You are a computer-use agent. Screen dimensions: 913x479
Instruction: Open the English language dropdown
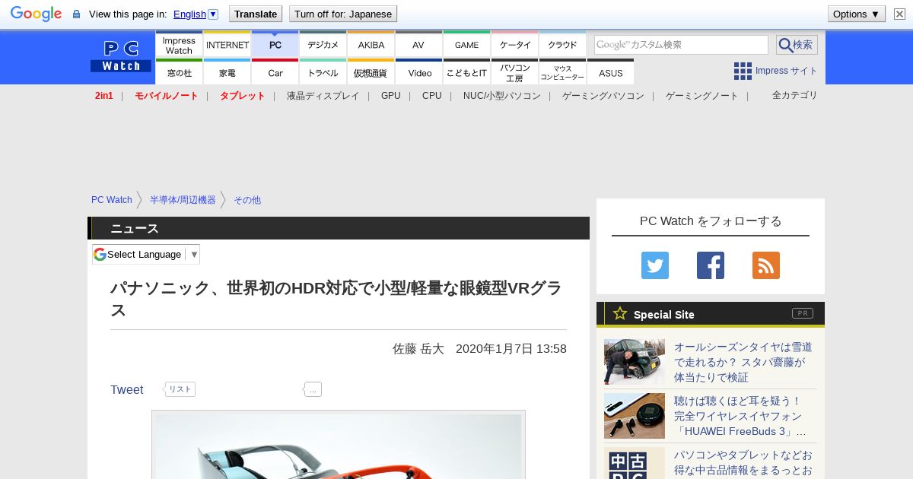(196, 14)
